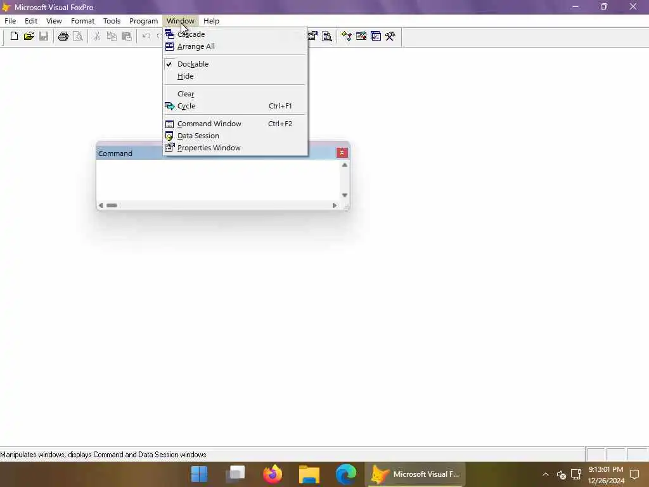
Task: Click inside the Command window text area
Action: (x=218, y=181)
